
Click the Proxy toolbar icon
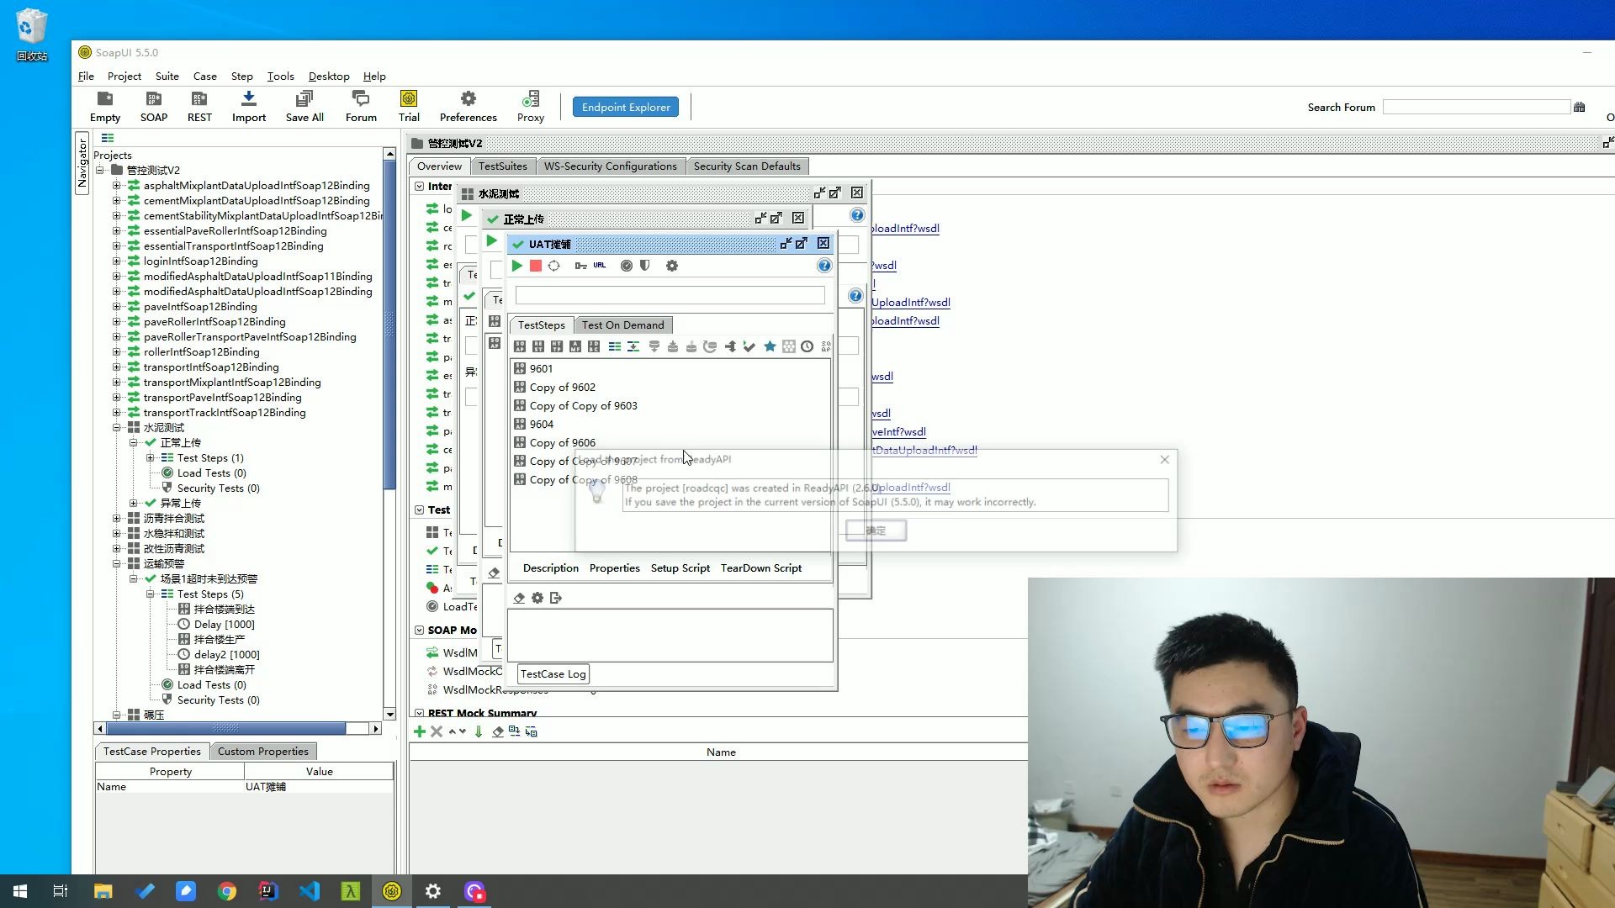point(530,106)
